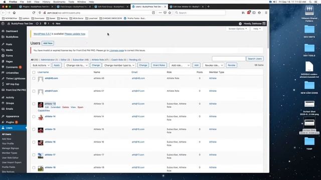Screen dimensions: 321x180
Task: Click the athlete-13 avatar thumbnail
Action: pyautogui.click(x=41, y=104)
